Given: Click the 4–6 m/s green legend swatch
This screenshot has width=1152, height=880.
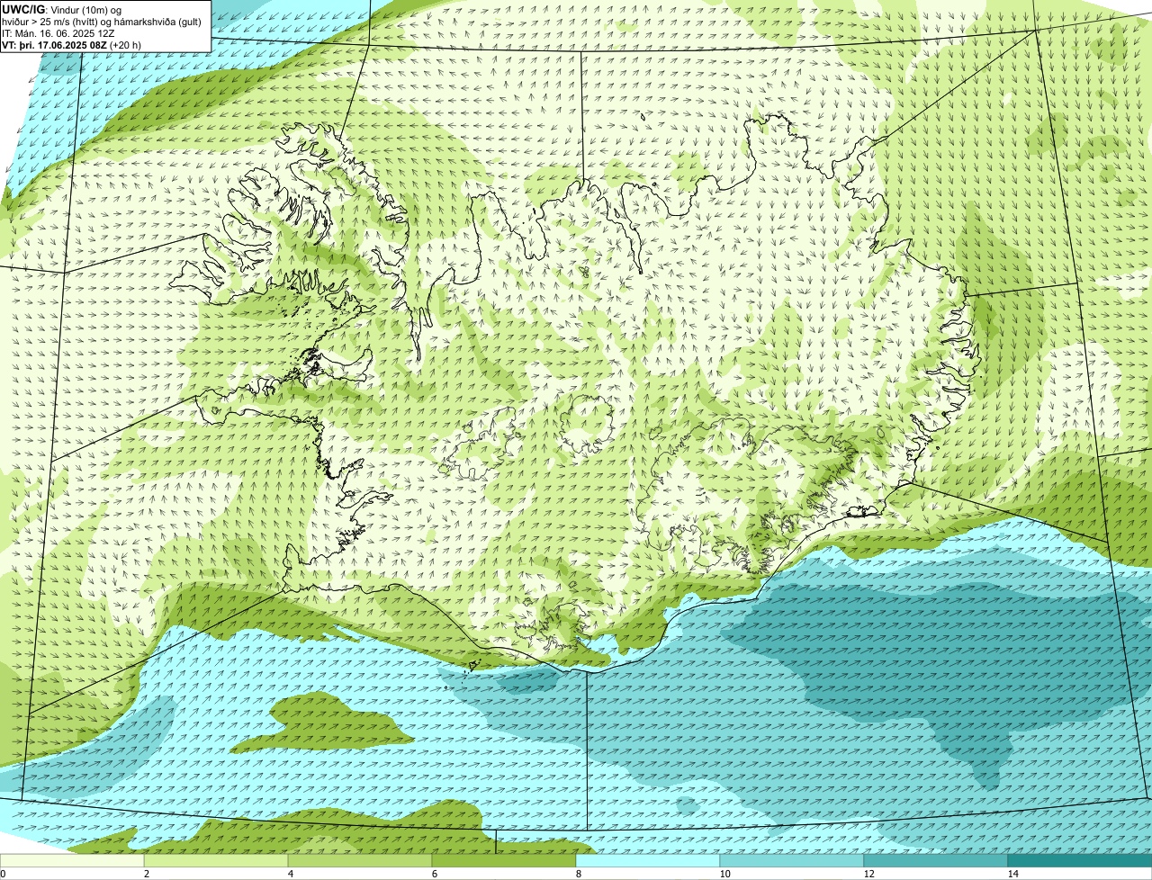Looking at the screenshot, I should pyautogui.click(x=360, y=860).
